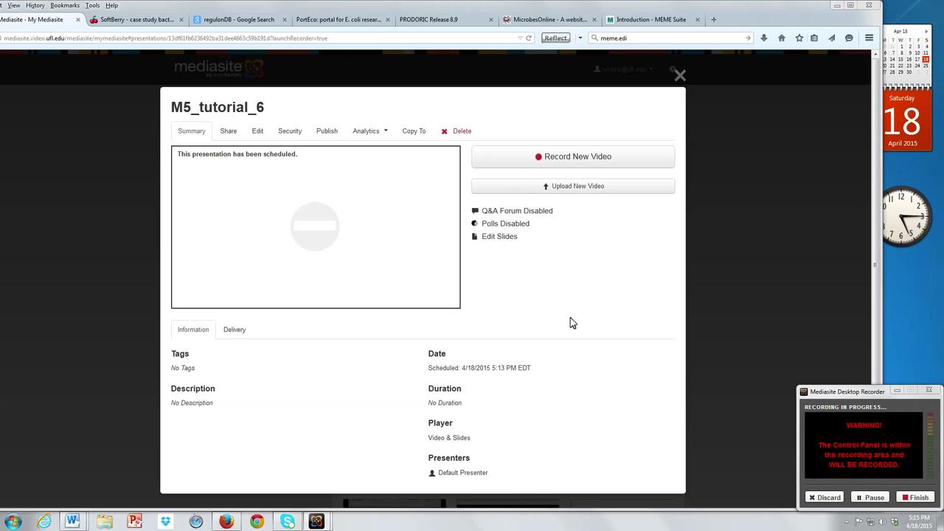Enable the disabled Polls option

click(x=505, y=223)
